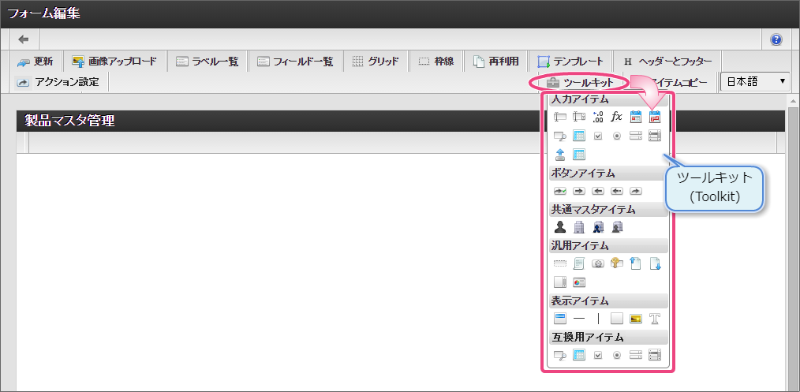Select the blue heading label display item icon
800x392 pixels.
(x=559, y=319)
